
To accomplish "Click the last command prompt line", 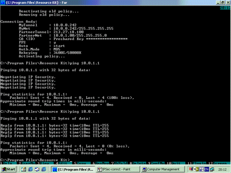I will pos(36,160).
